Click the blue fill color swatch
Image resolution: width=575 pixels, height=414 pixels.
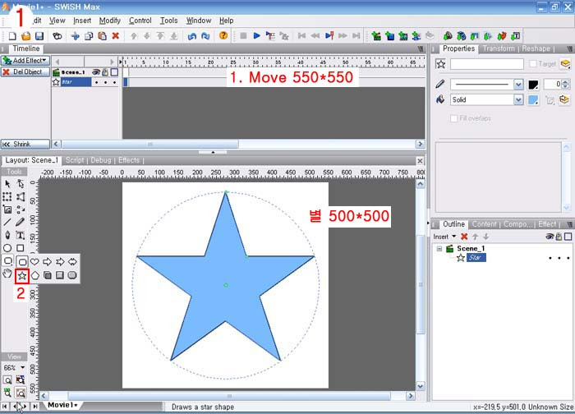coord(533,99)
